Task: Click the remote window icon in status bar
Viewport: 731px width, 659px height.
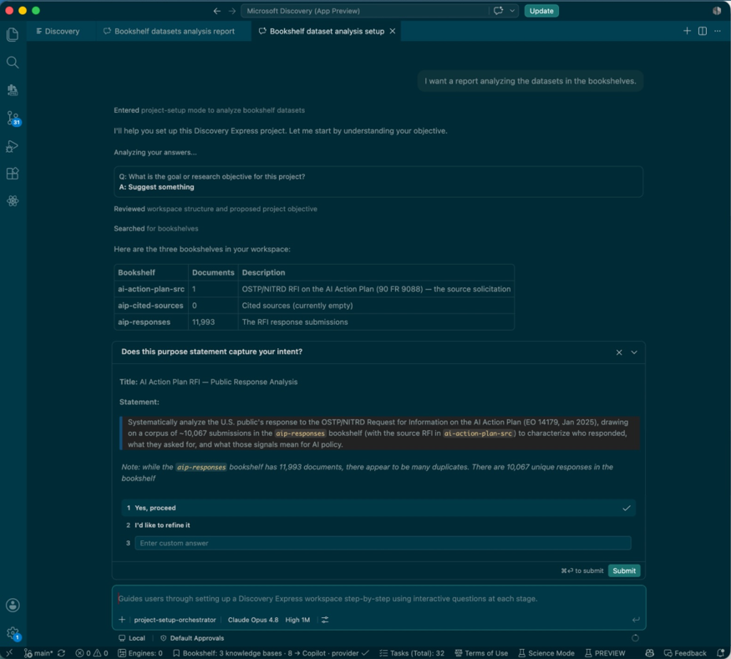Action: click(x=9, y=653)
